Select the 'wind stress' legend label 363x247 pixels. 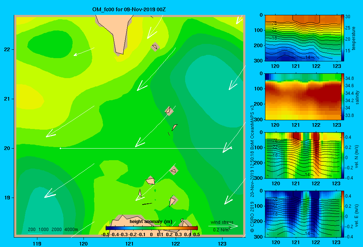pos(222,222)
